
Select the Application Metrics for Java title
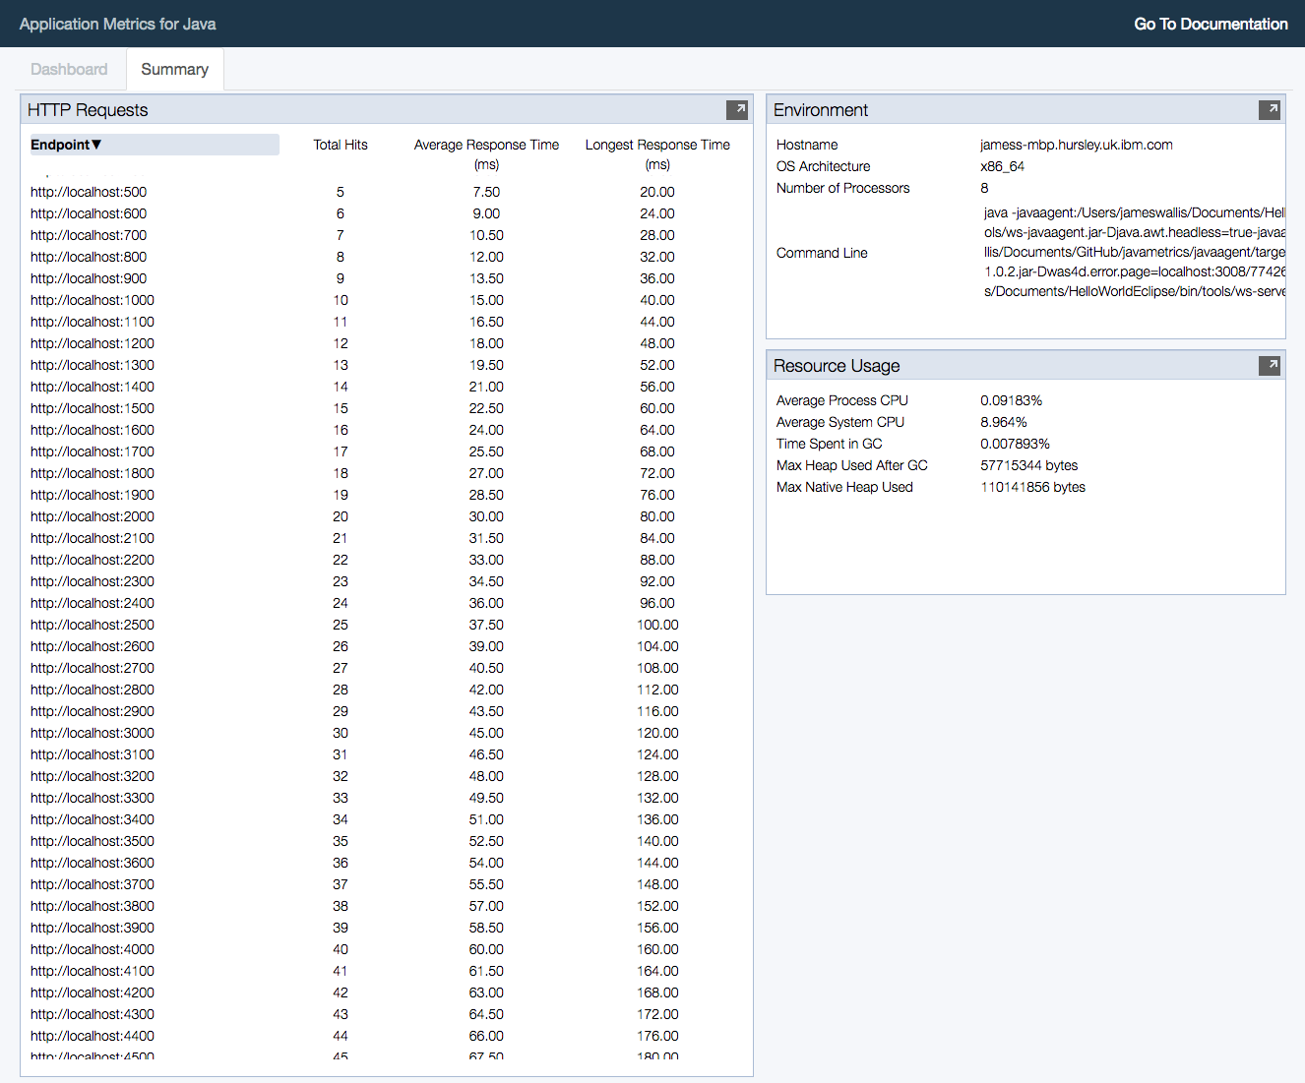pyautogui.click(x=117, y=24)
